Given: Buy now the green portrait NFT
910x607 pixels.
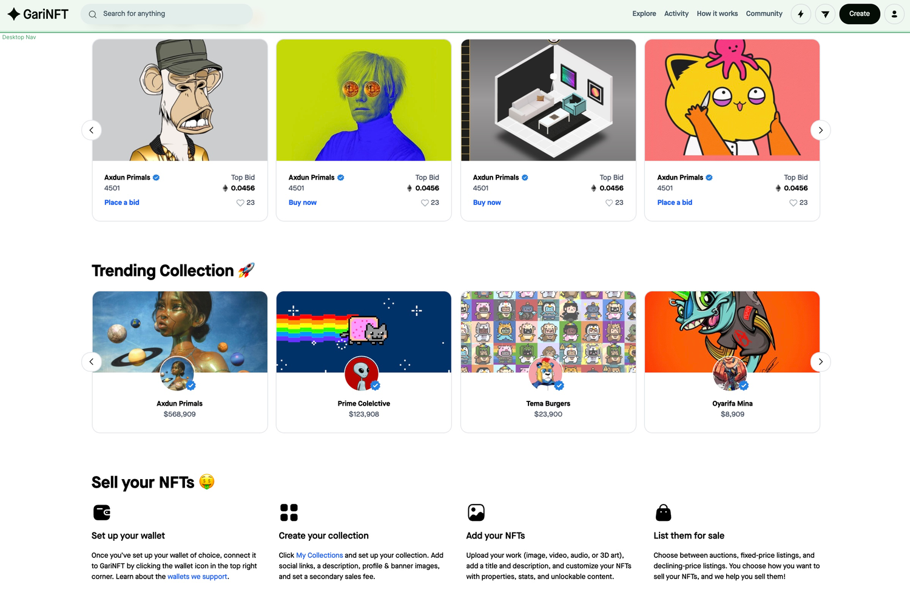Looking at the screenshot, I should coord(303,203).
